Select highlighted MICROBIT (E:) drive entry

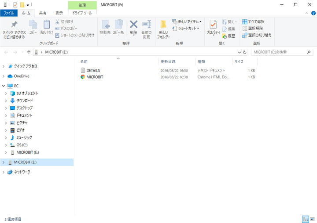37,162
